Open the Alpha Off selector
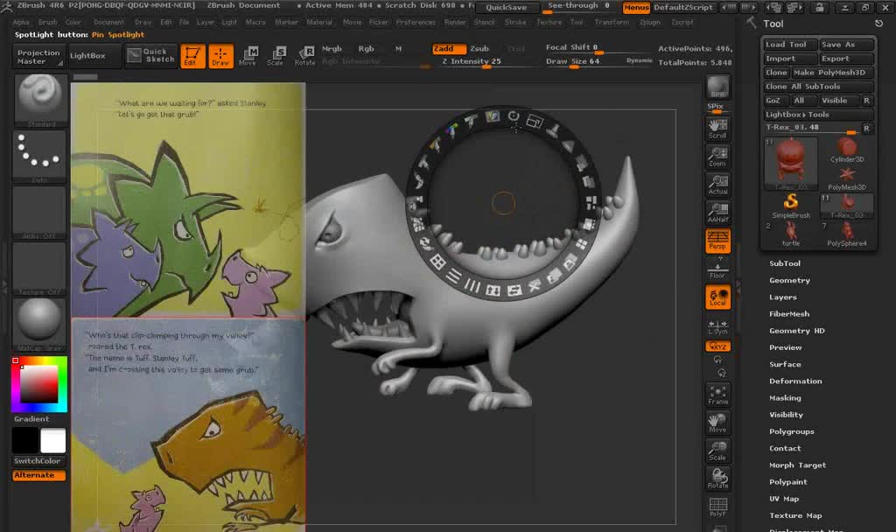Image resolution: width=896 pixels, height=532 pixels. point(39,213)
